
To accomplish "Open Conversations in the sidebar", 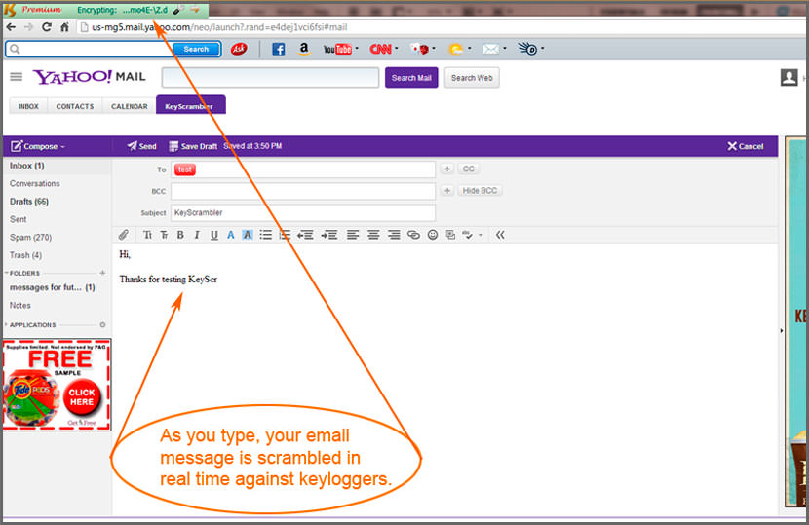I will pos(34,183).
